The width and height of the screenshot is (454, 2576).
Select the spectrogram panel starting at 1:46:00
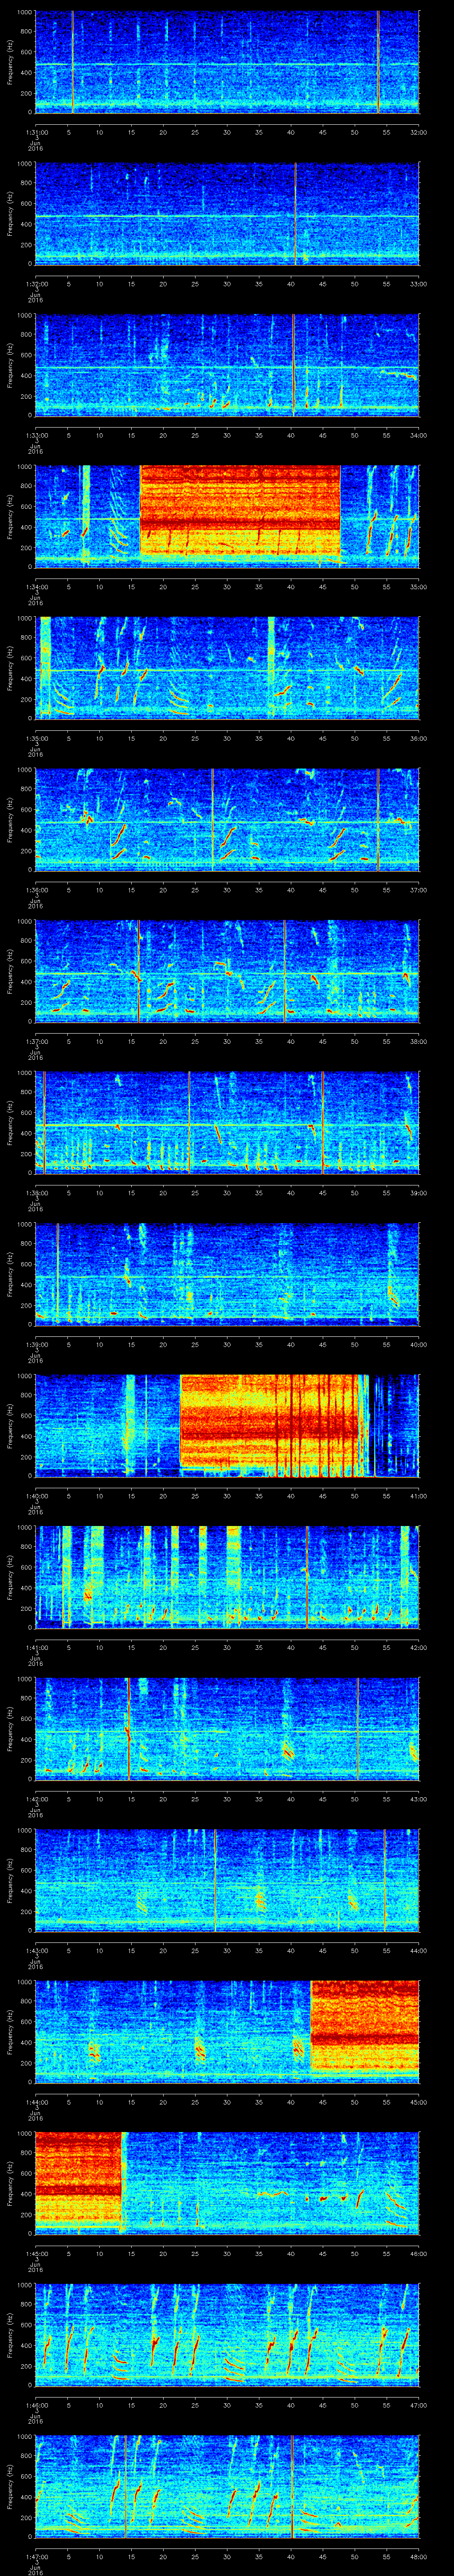227,2334
